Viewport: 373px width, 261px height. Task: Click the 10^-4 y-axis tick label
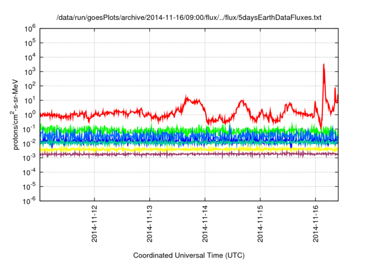pos(29,172)
